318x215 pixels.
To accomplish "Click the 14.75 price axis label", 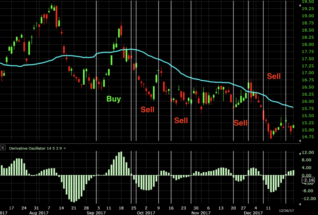I will tap(308, 137).
